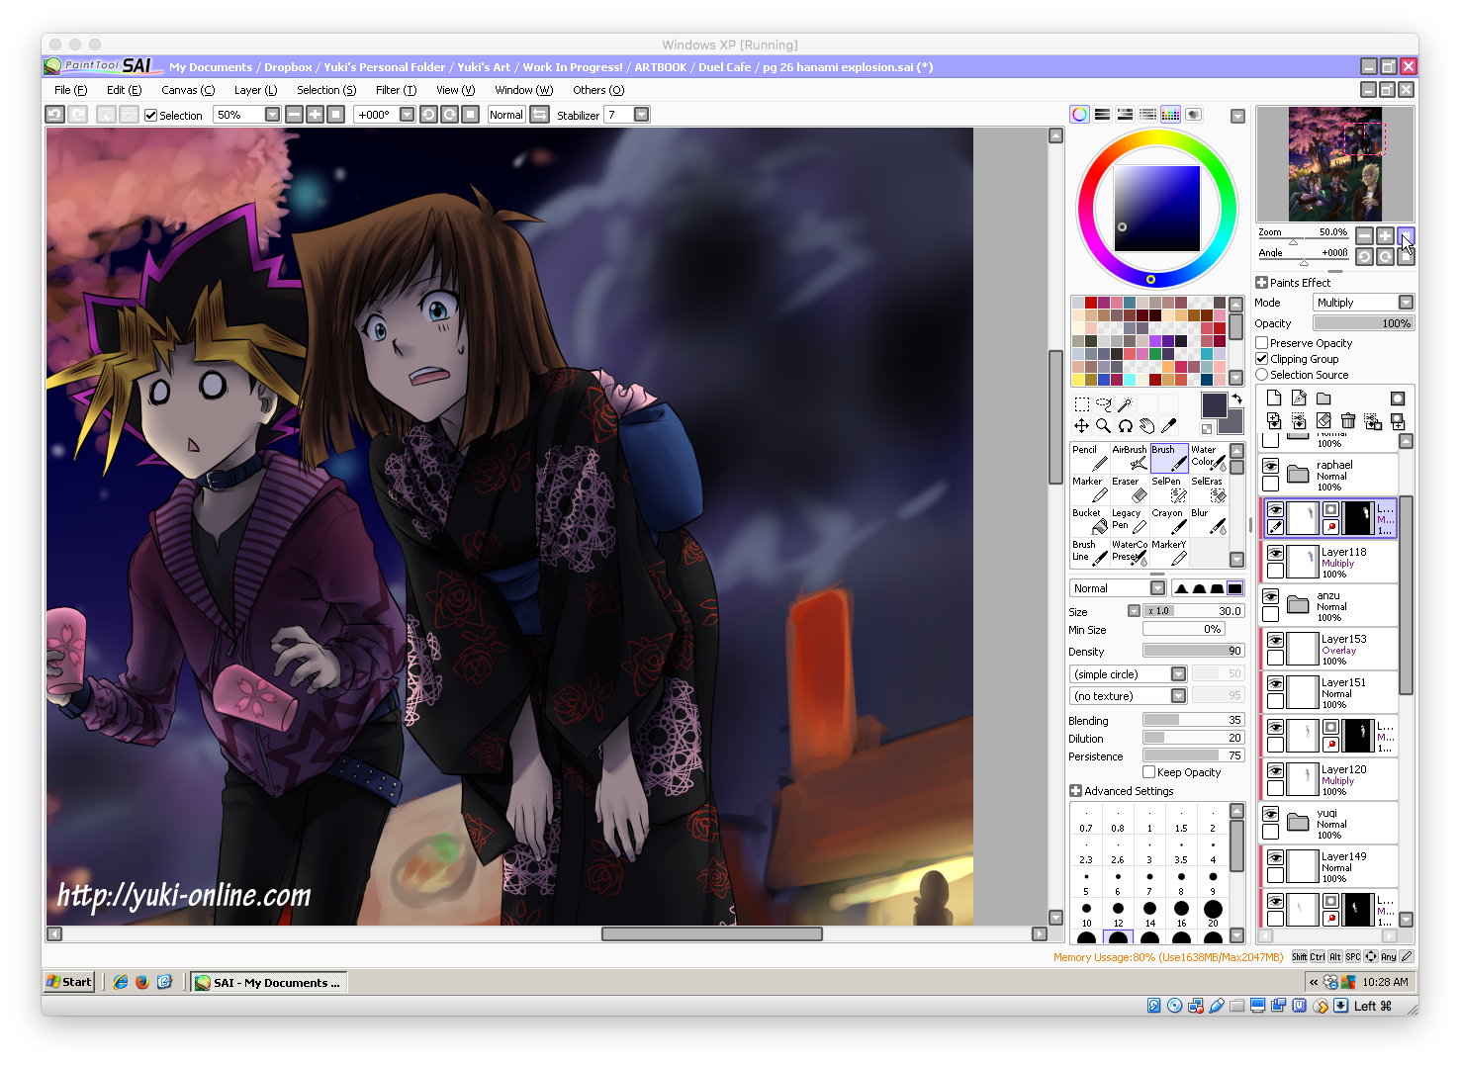Open the Layer menu
This screenshot has width=1460, height=1065.
click(x=255, y=90)
